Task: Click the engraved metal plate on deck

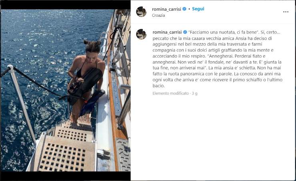Action: 123,154
